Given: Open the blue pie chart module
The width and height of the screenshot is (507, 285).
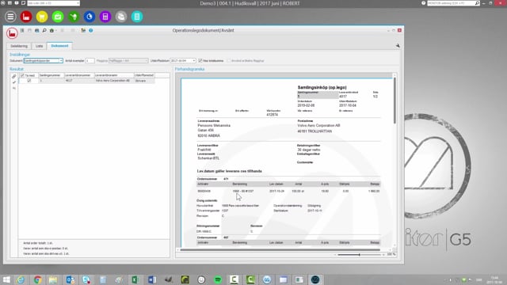Looking at the screenshot, I should pos(90,17).
